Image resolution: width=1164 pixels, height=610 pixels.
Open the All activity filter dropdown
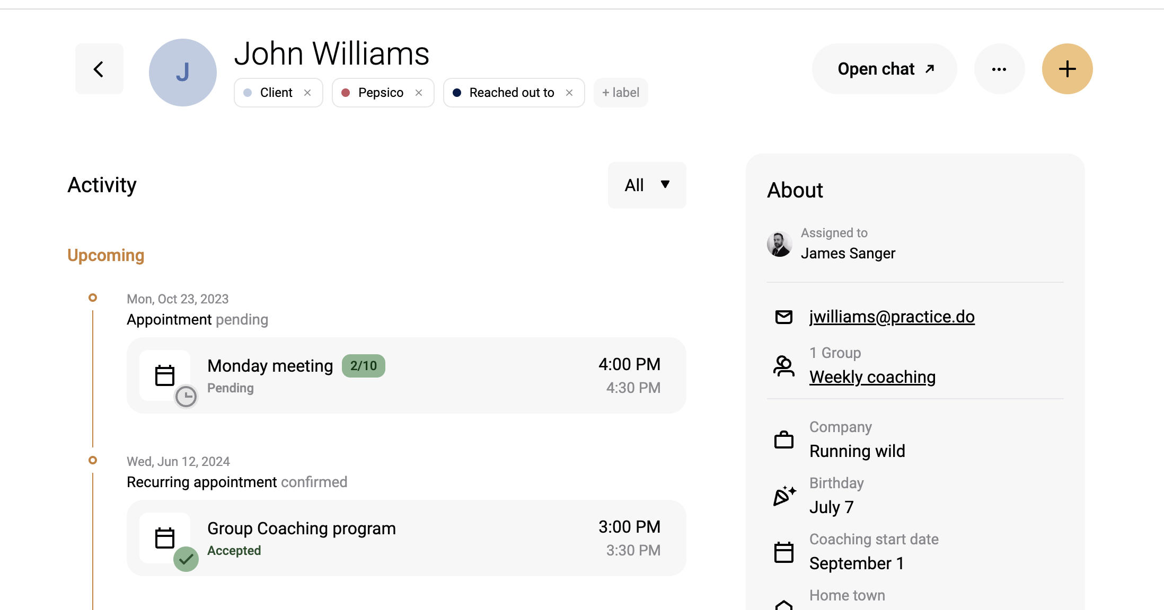click(647, 185)
